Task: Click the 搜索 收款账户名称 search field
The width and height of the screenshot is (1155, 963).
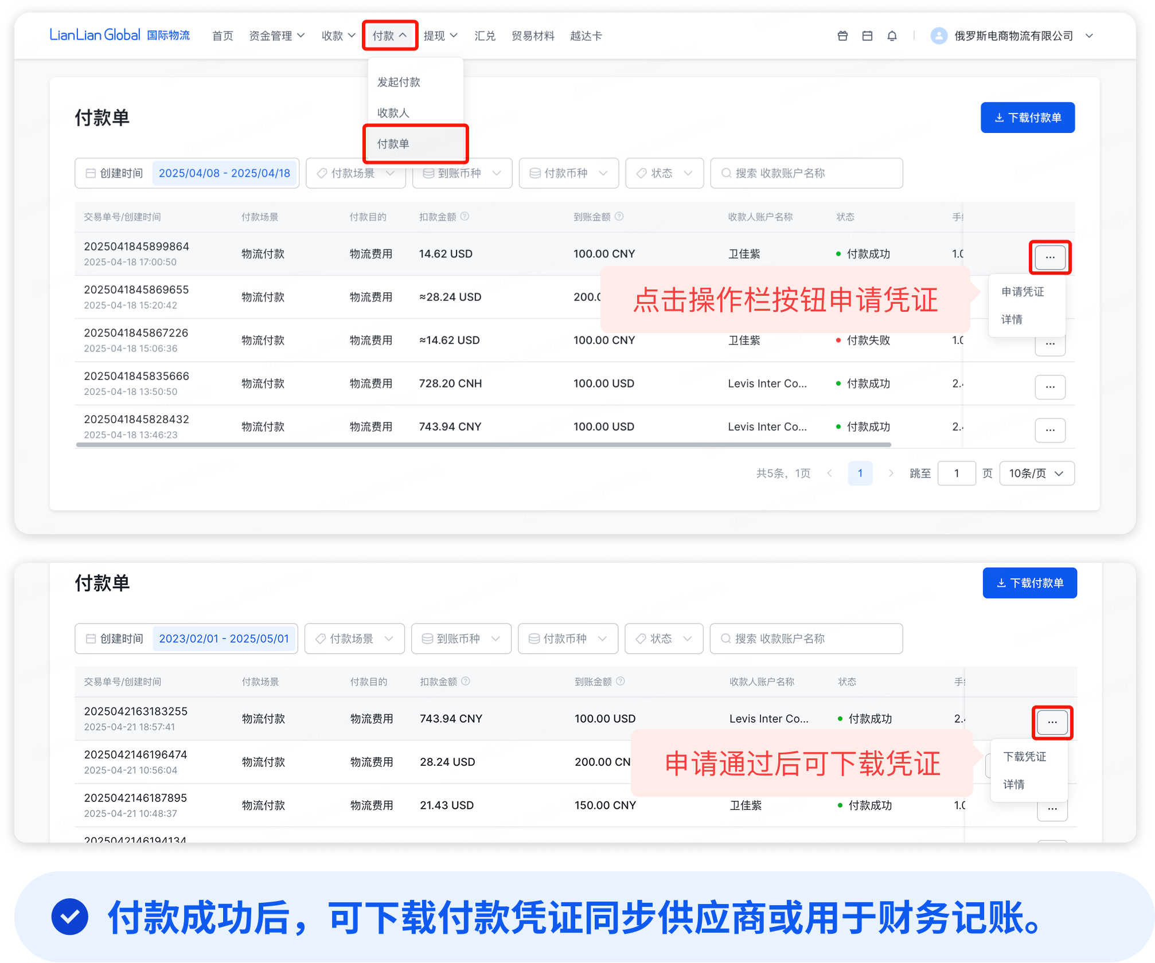Action: [x=806, y=173]
